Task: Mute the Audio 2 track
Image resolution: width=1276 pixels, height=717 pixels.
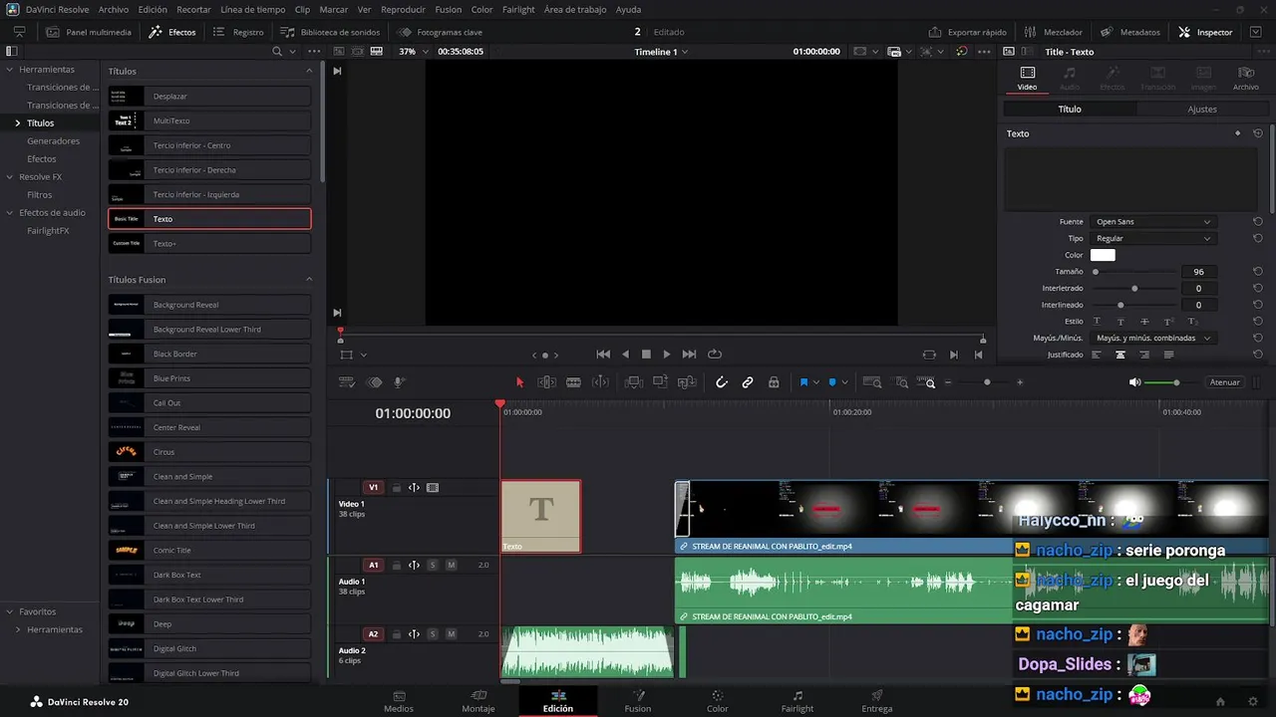Action: (x=452, y=634)
